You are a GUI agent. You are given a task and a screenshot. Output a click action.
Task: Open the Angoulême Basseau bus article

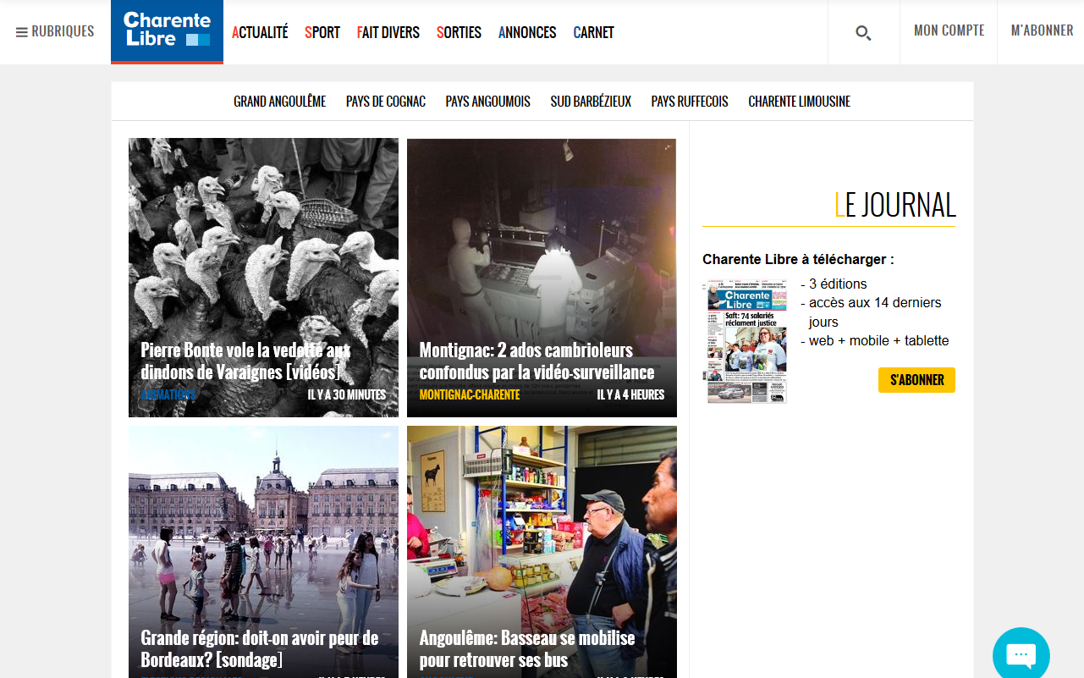[x=526, y=648]
